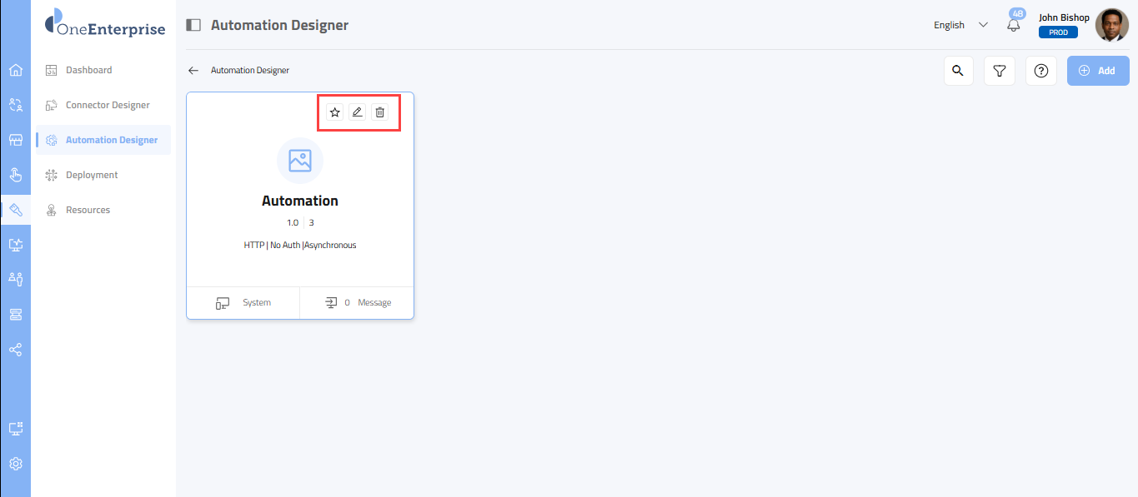Open the filter funnel button
The height and width of the screenshot is (497, 1138).
pyautogui.click(x=999, y=71)
